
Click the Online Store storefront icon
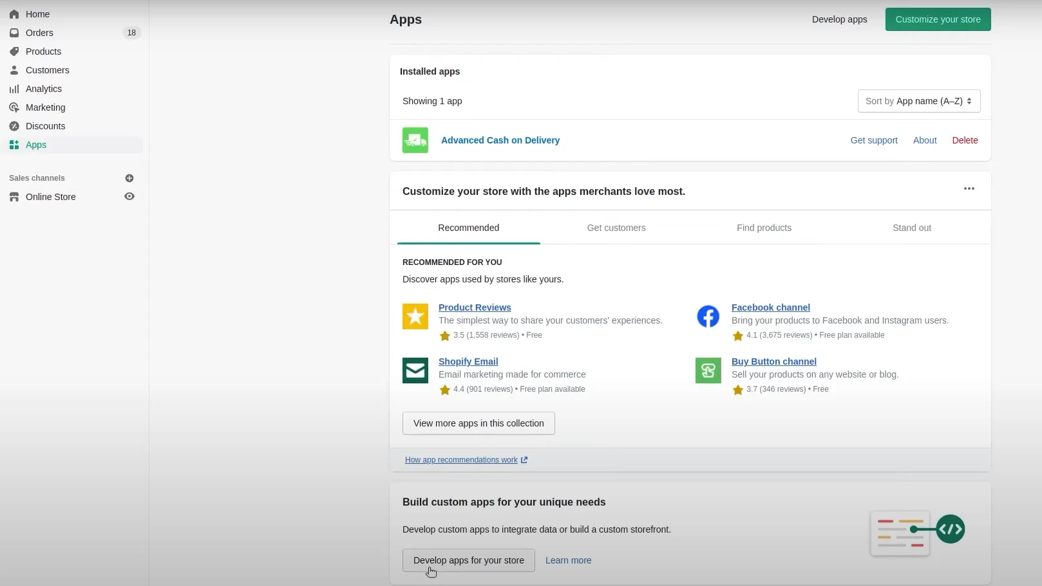14,197
